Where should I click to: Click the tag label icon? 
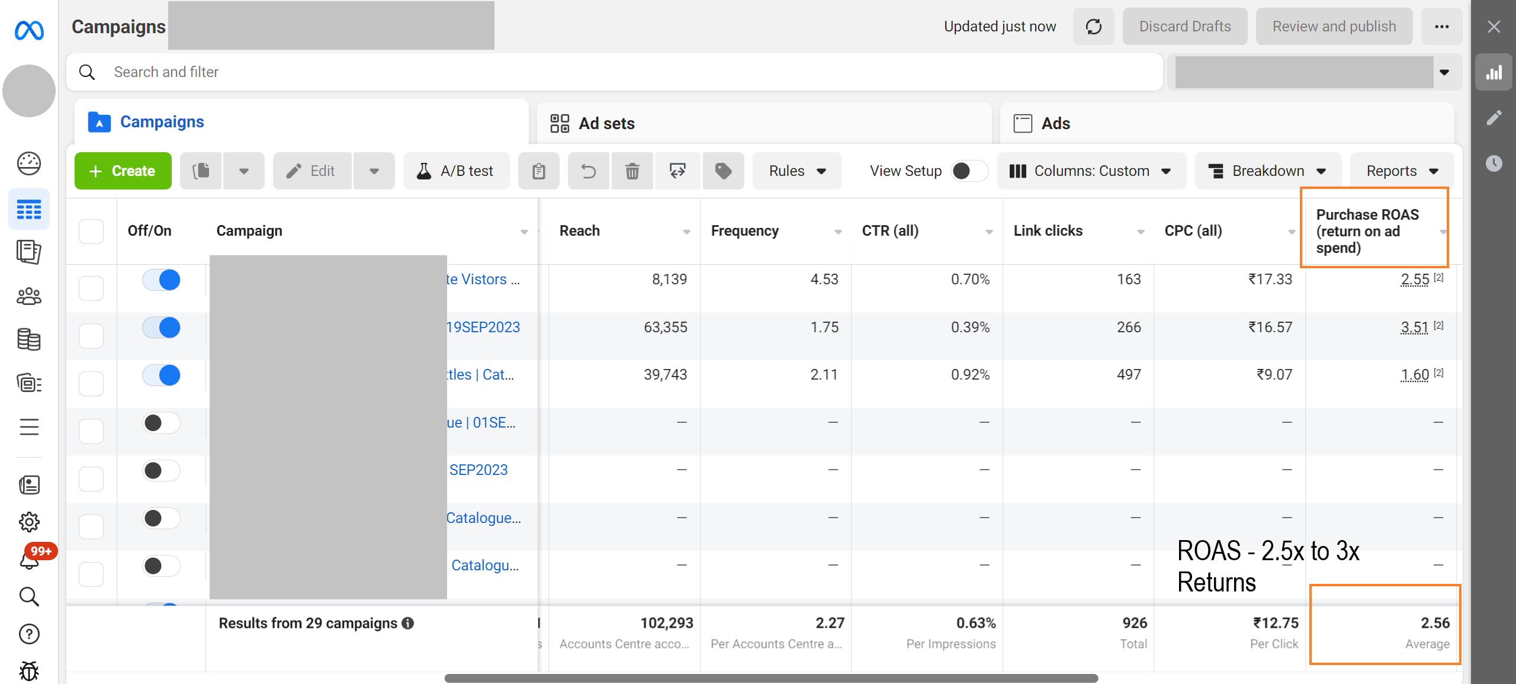[x=723, y=171]
